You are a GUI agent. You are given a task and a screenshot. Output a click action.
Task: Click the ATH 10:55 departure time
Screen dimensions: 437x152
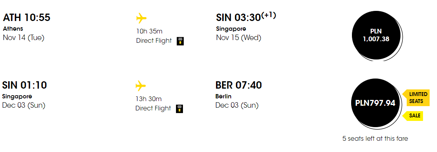coord(27,17)
